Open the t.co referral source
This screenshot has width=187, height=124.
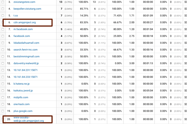click(x=16, y=15)
